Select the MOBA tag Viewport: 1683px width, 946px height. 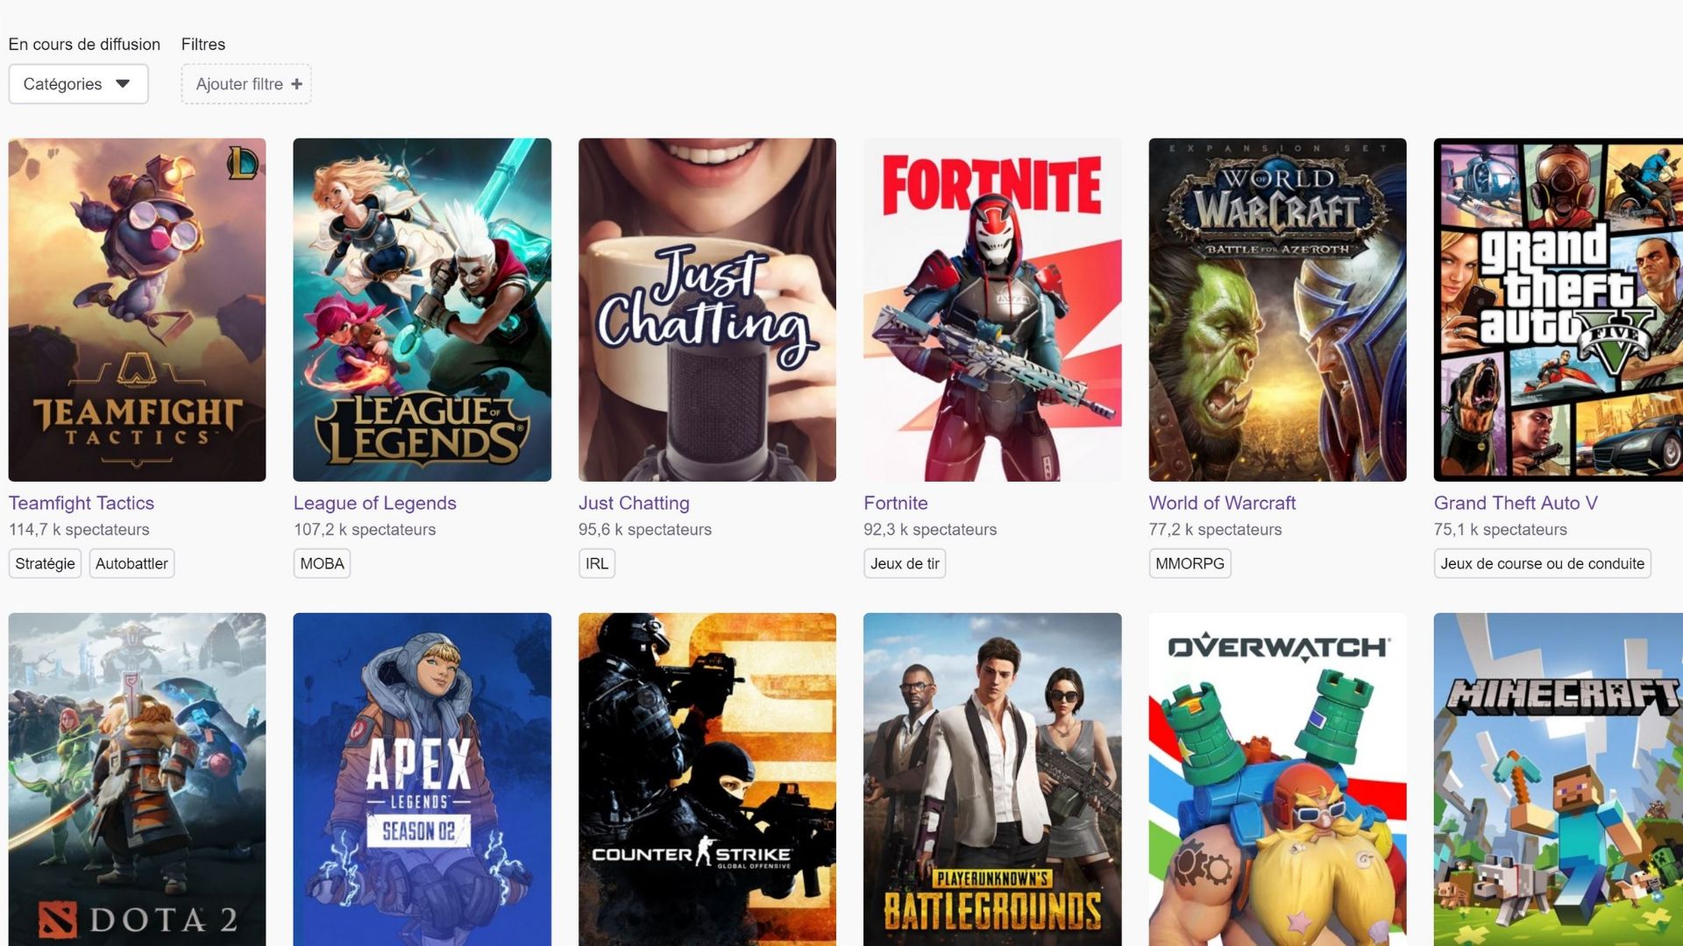(322, 563)
